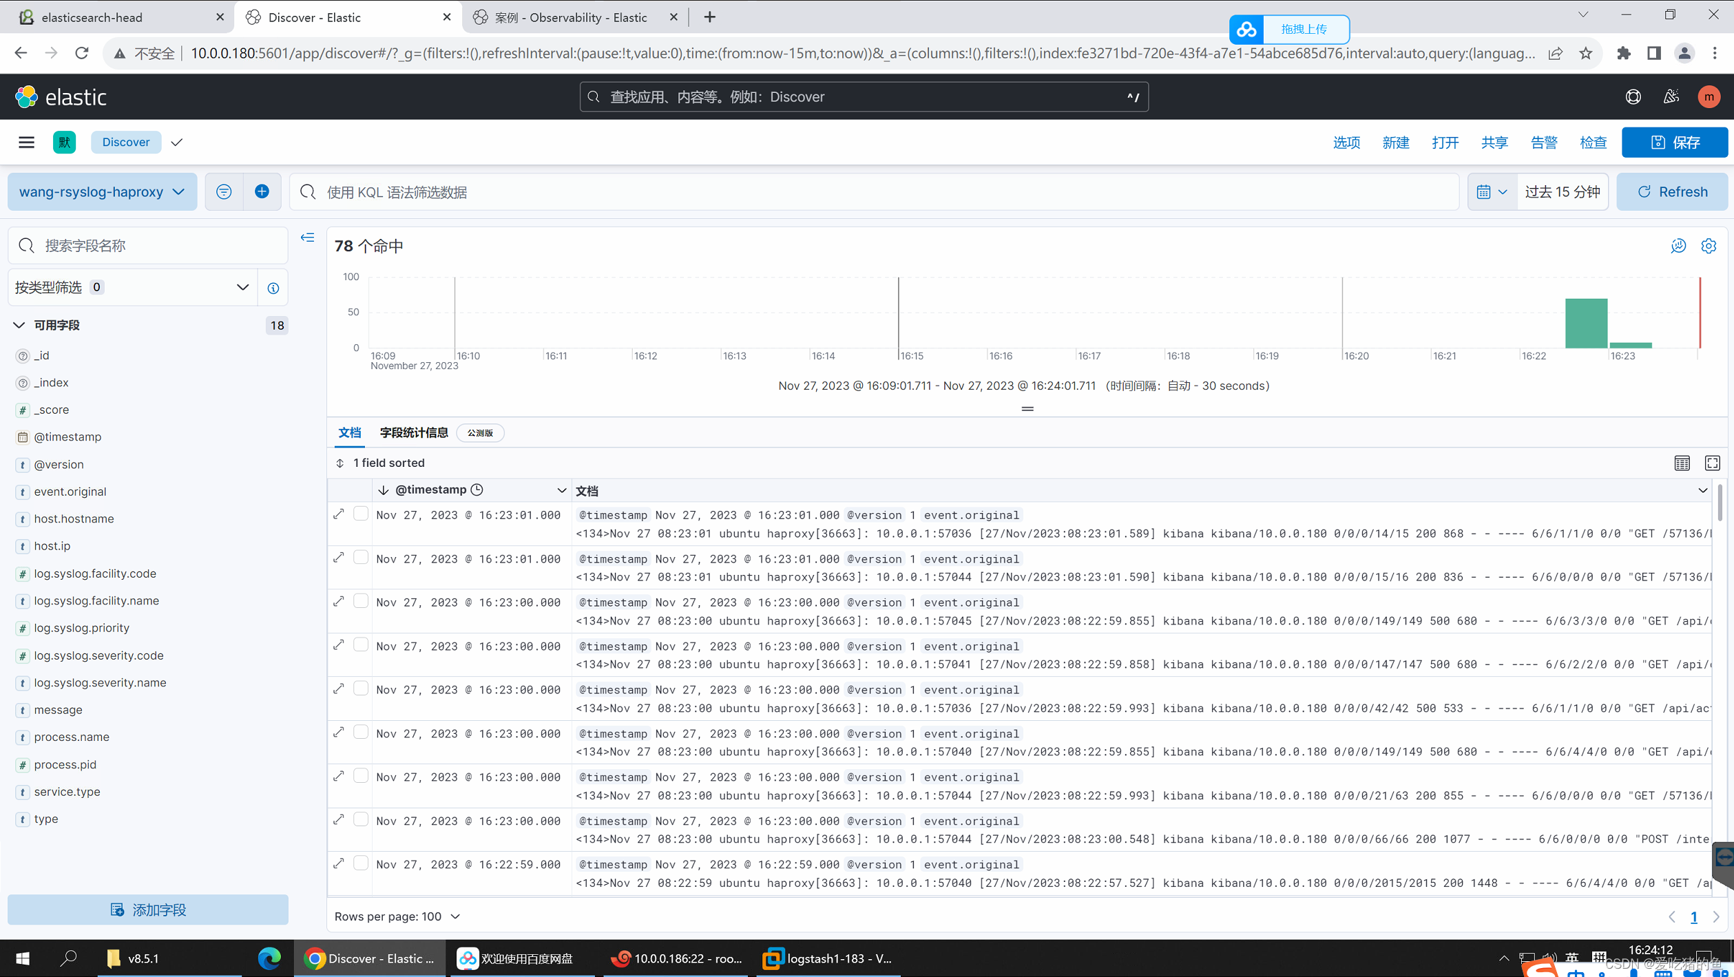Open the Kibana hamburger navigation menu
Screen dimensions: 1734x977
coord(26,143)
